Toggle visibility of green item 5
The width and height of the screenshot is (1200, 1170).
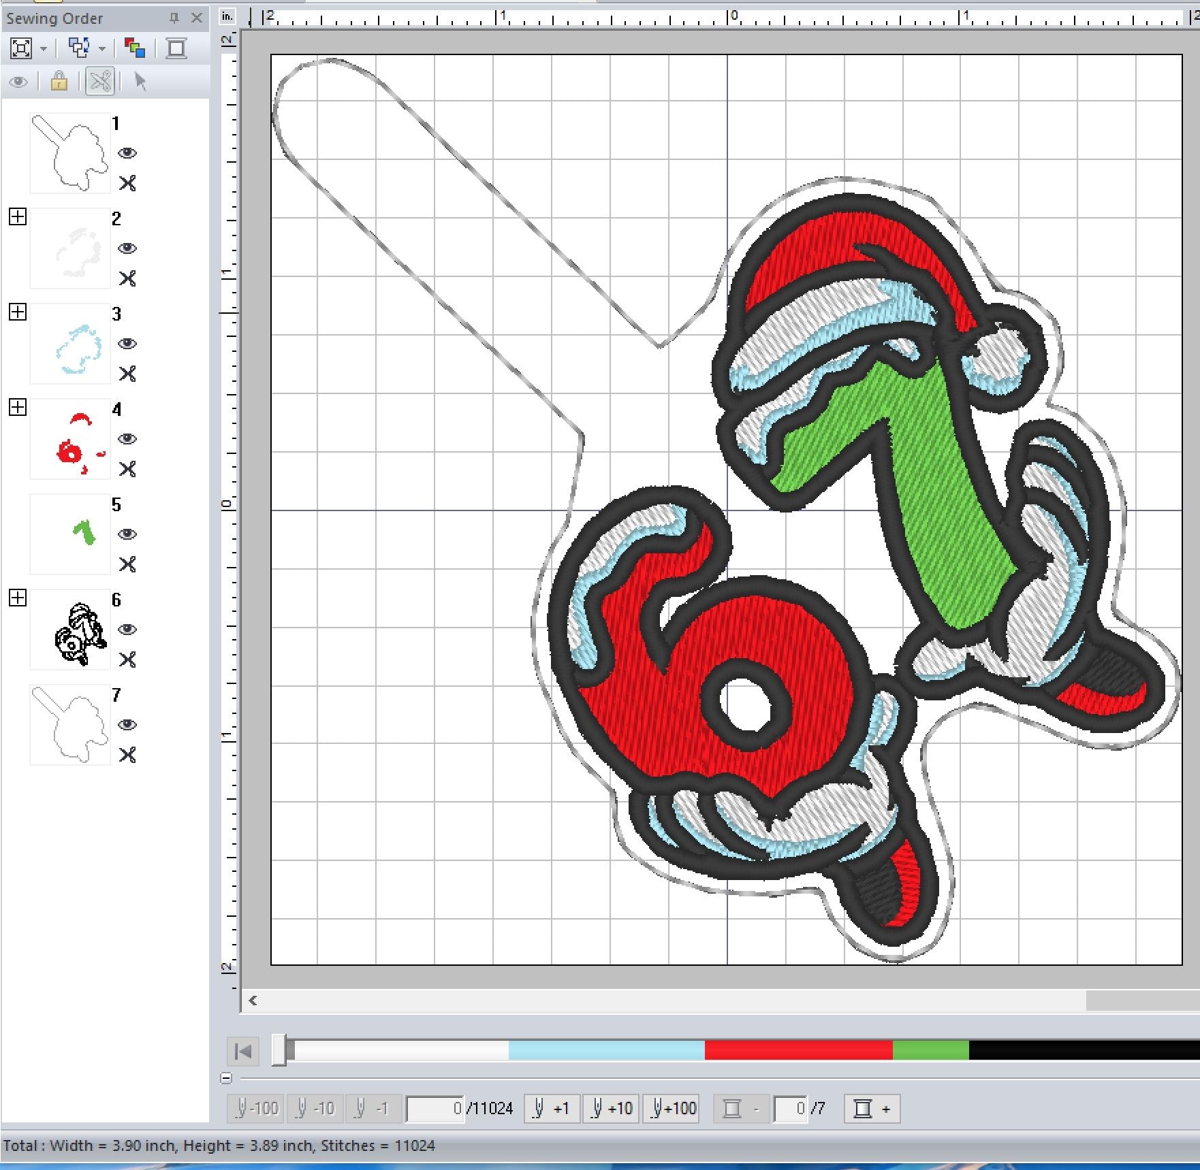point(127,534)
